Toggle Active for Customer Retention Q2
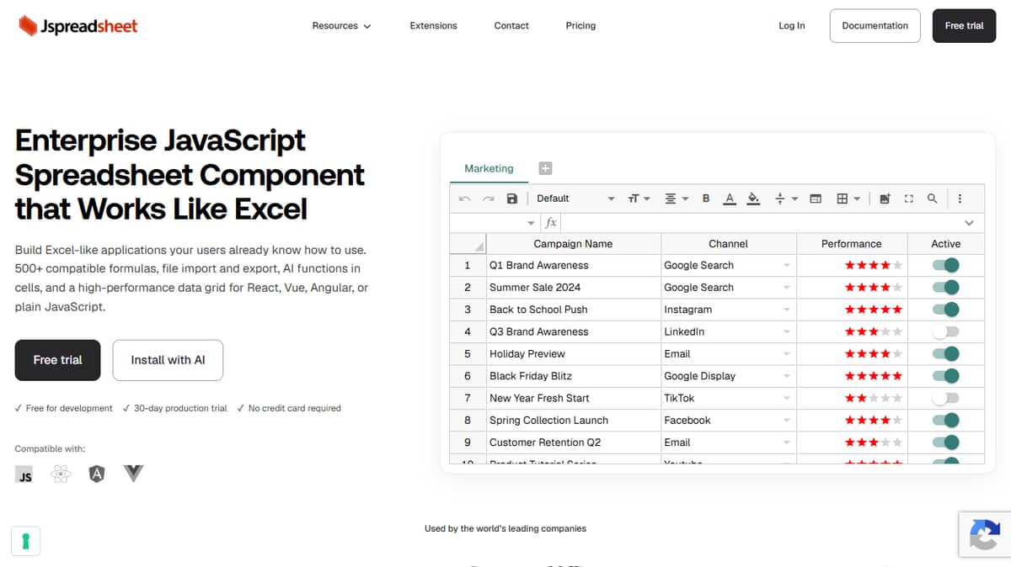1011x567 pixels. point(946,442)
